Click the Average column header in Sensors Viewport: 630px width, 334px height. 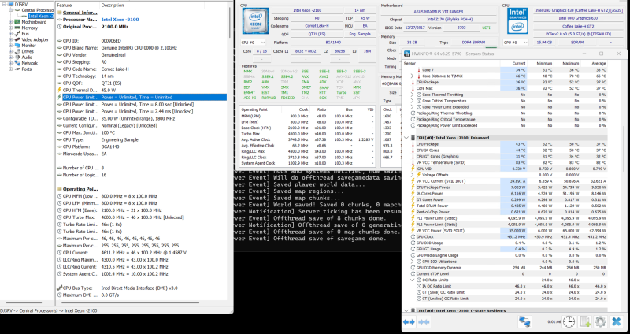pyautogui.click(x=594, y=64)
